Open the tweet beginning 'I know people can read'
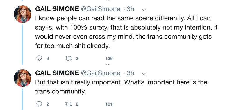The height and width of the screenshot is (110, 234). (x=126, y=32)
